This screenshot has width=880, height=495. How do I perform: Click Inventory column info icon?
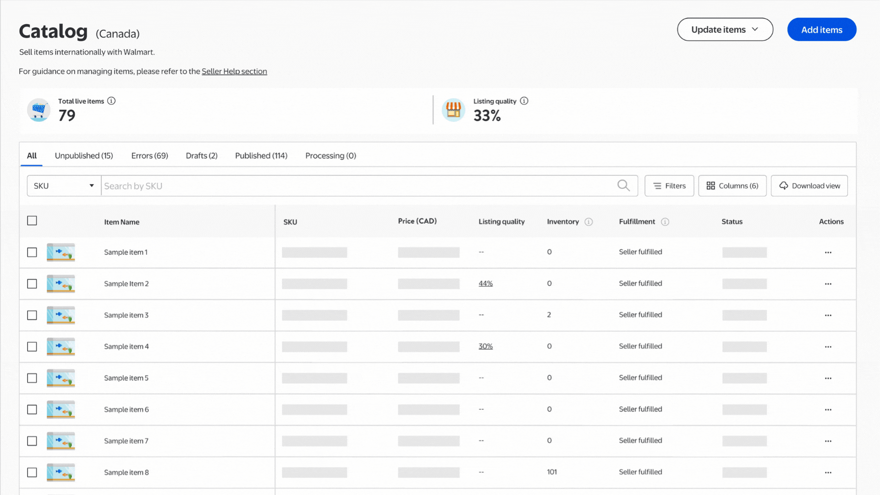[589, 222]
